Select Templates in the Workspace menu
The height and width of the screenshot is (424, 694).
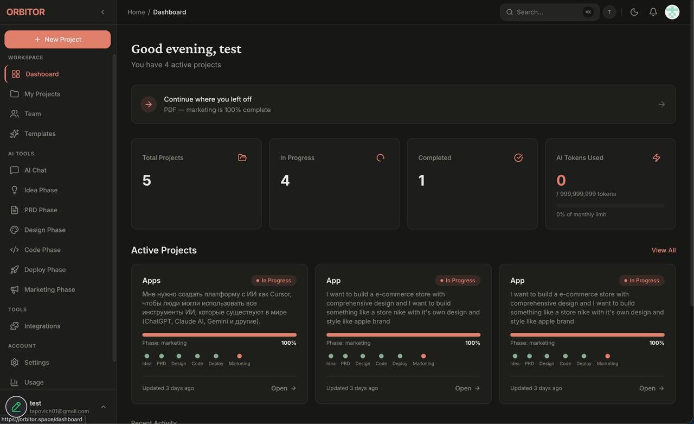pos(40,132)
